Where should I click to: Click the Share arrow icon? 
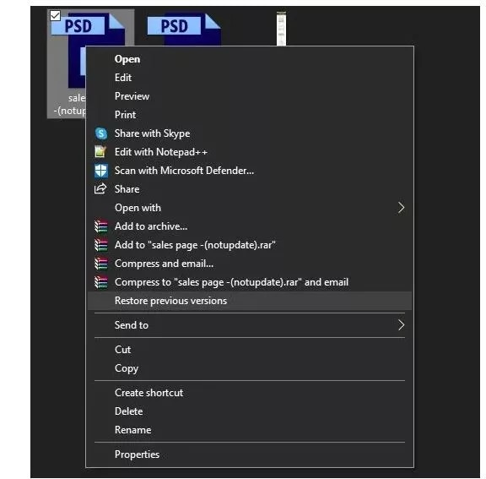100,188
